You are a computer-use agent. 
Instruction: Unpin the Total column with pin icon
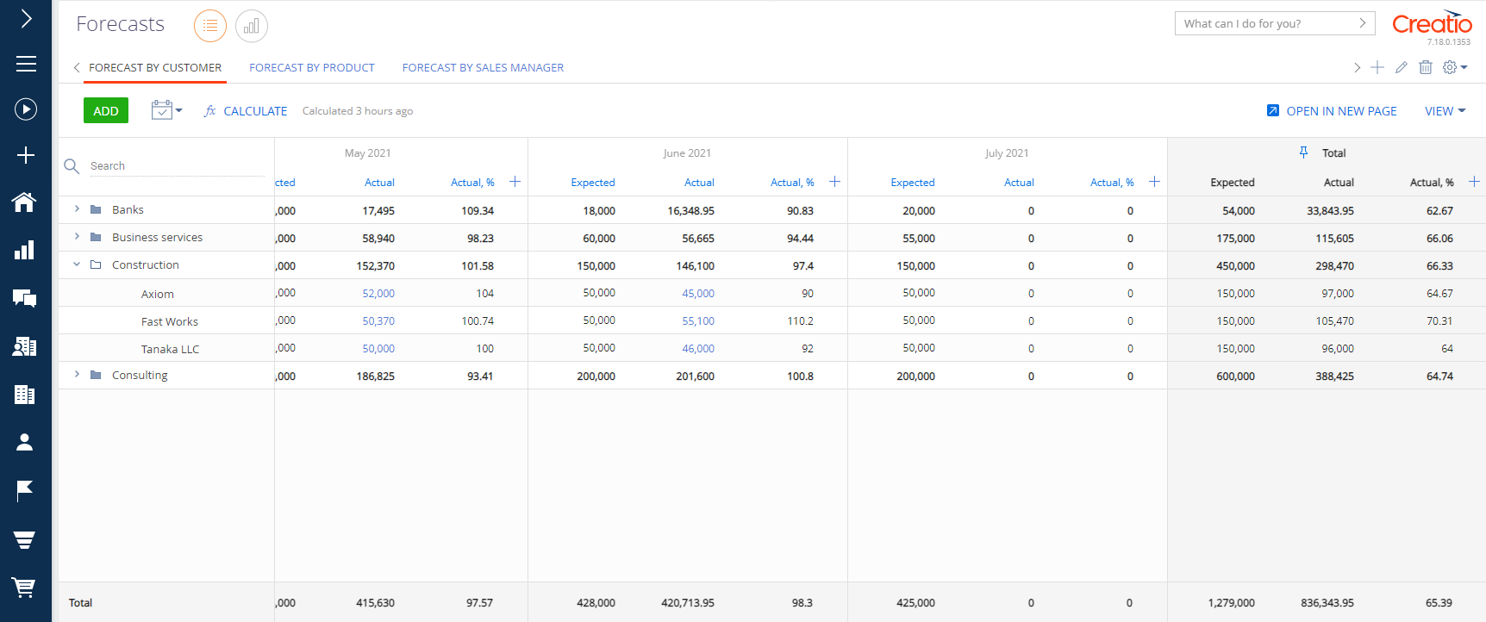click(x=1303, y=152)
